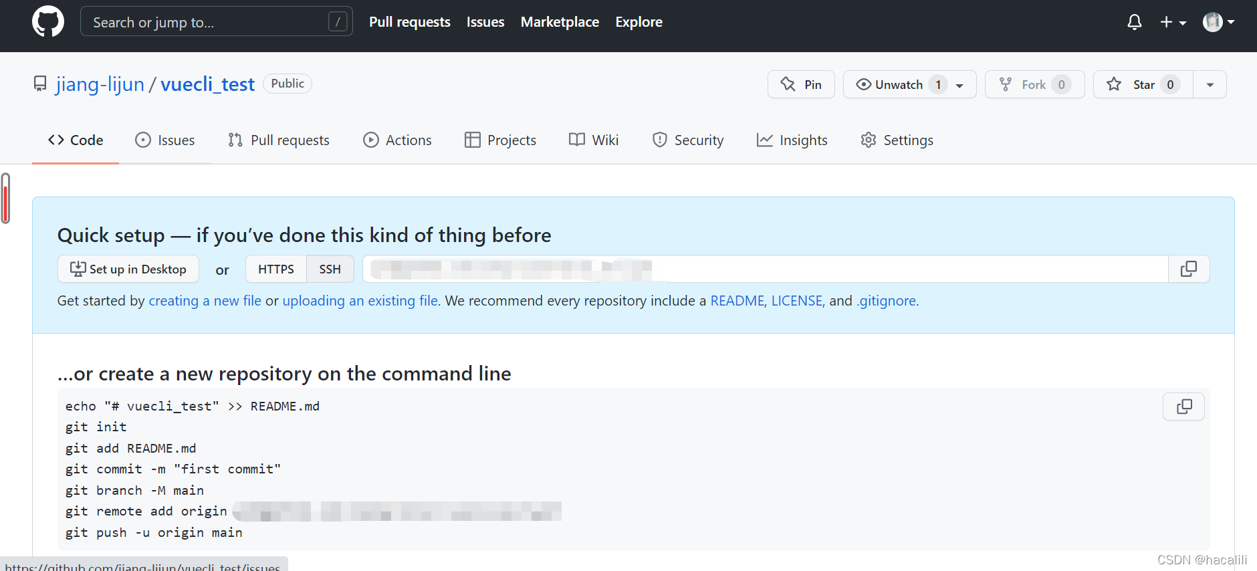Select the Code tab
1257x571 pixels.
(x=76, y=140)
